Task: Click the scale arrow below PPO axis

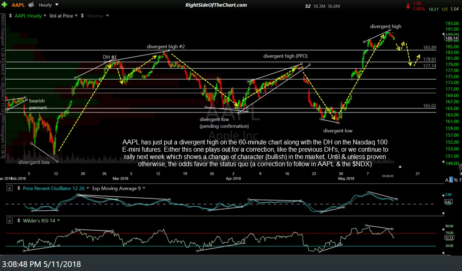Action: click(x=443, y=213)
